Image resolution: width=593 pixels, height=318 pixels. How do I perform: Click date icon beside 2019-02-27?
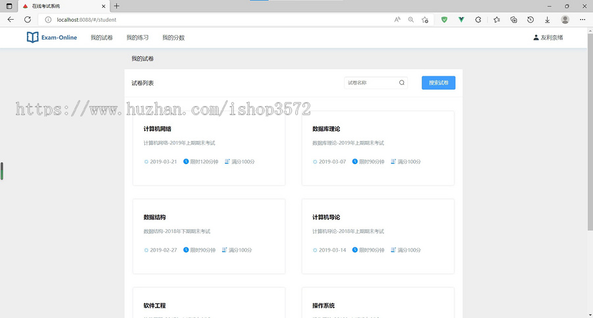tap(146, 250)
